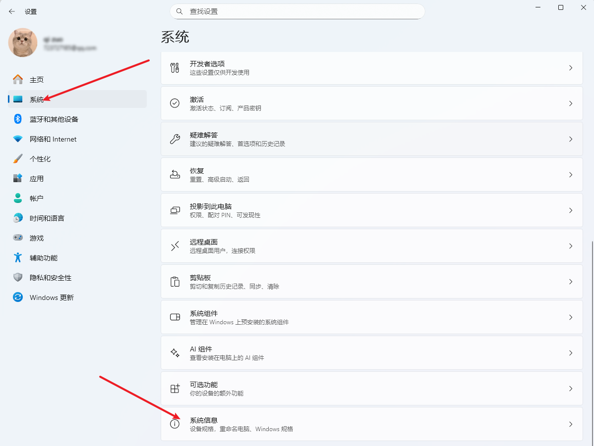Click the Personalization paintbrush icon

(x=18, y=158)
